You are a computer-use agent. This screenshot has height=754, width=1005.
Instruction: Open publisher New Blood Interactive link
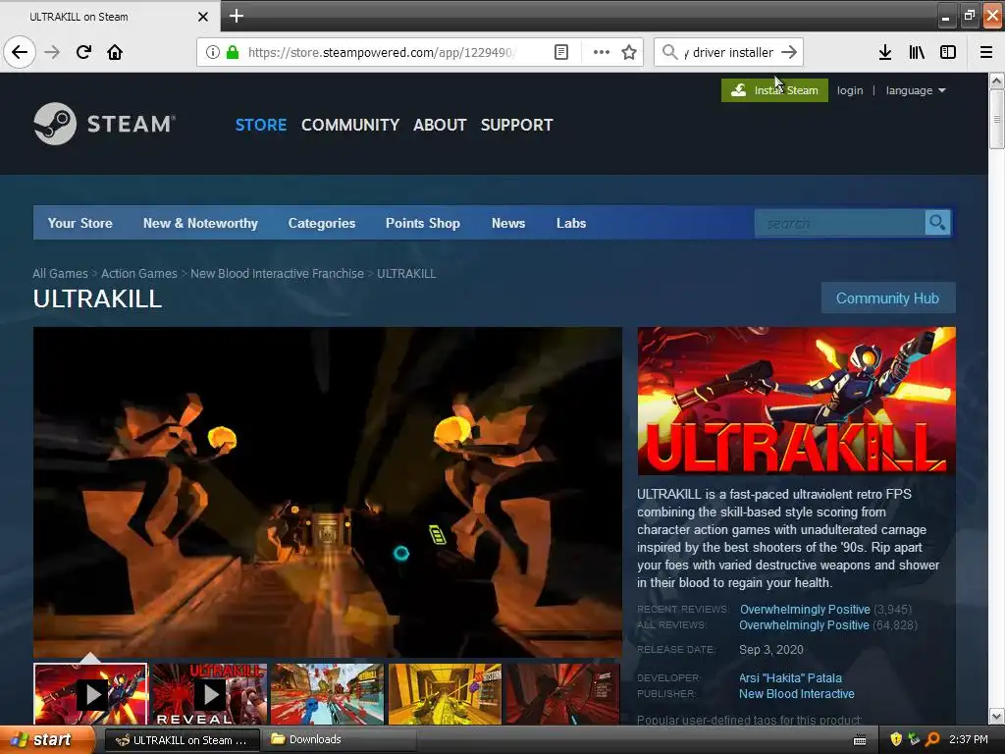tap(797, 694)
